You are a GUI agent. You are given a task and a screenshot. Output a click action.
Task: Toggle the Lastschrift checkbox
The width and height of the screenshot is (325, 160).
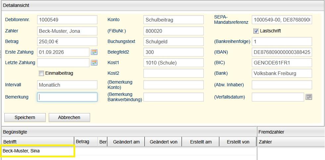(x=256, y=31)
